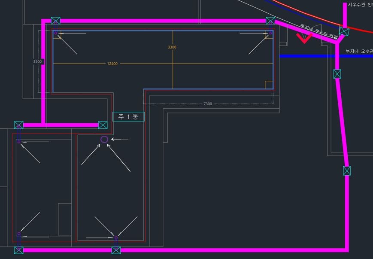The width and height of the screenshot is (373, 259).
Task: Click the 3300 vertical dimension text
Action: (172, 47)
